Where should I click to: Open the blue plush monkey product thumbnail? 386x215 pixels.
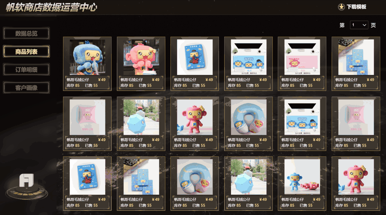(x=87, y=57)
